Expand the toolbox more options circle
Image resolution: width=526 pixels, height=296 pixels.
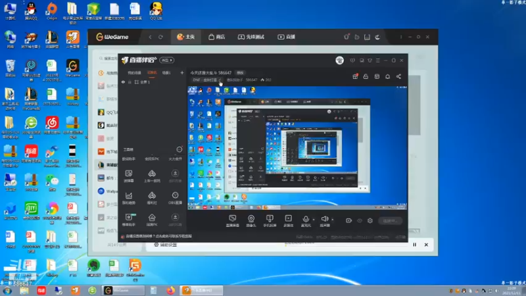pos(179,149)
